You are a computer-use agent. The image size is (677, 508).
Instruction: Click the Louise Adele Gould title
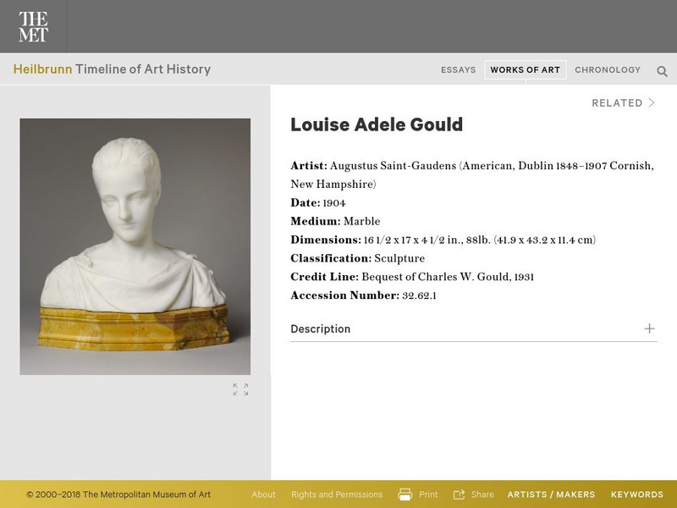tap(377, 124)
